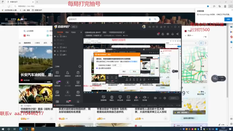This screenshot has width=233, height=131.
Task: Add a screen capture source from the bottom bar
Action: click(x=103, y=98)
